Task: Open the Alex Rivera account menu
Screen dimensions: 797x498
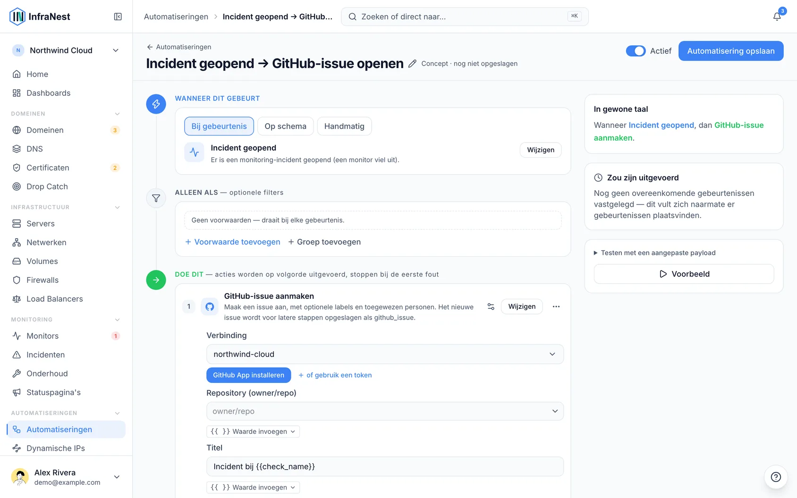Action: tap(66, 477)
